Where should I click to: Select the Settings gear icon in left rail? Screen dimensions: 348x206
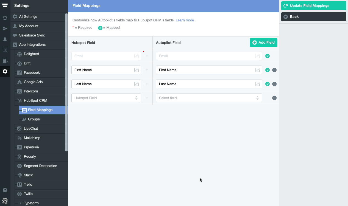click(x=5, y=71)
